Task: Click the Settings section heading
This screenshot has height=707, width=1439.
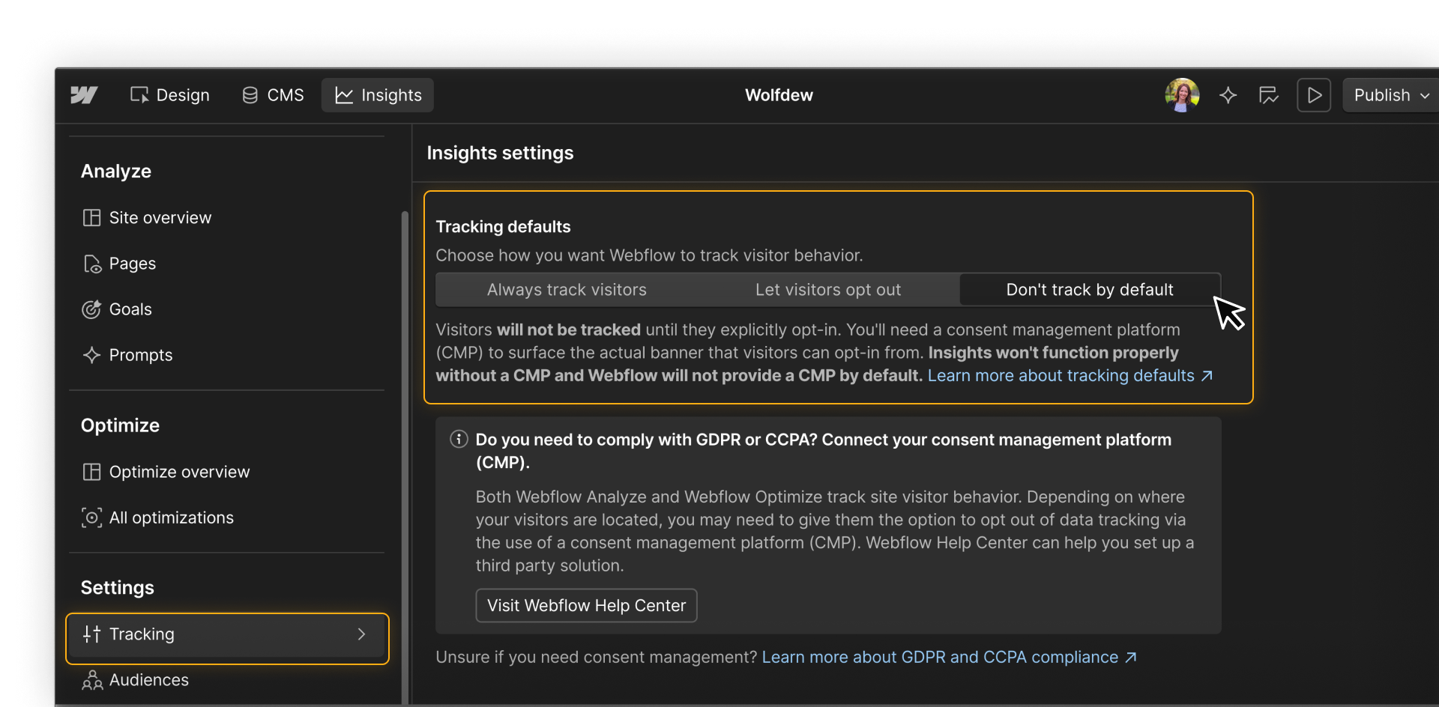Action: (118, 588)
